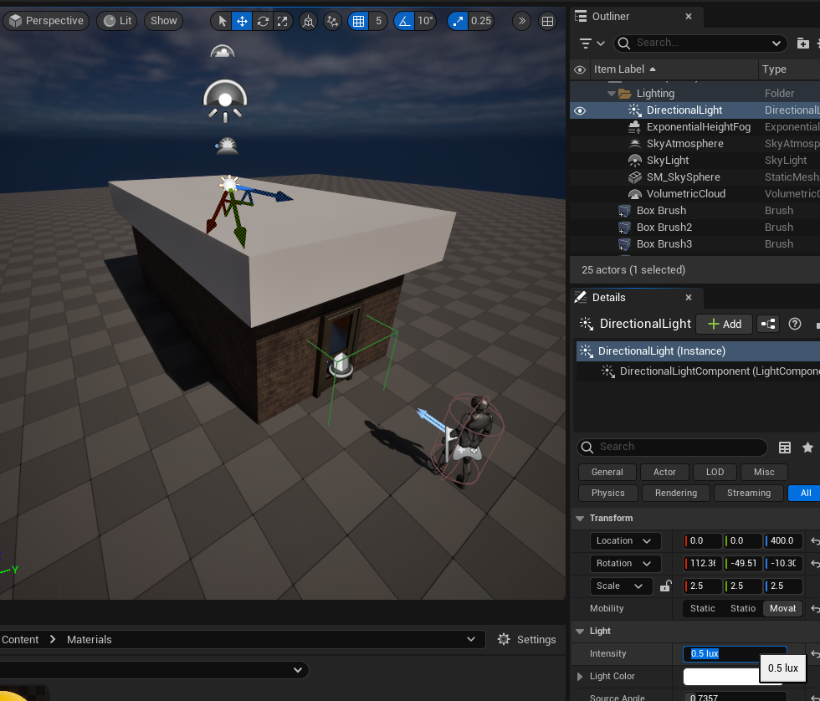This screenshot has height=701, width=820.
Task: Click the Details property search field
Action: tap(672, 447)
